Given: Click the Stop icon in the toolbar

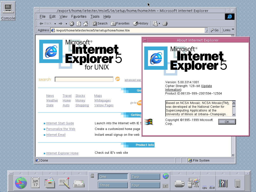Looking at the screenshot, I should point(72,23).
